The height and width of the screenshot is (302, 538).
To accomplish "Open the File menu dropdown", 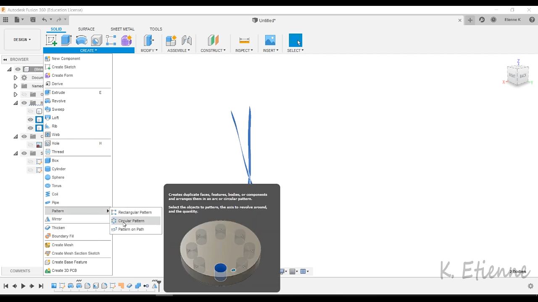I will pos(19,20).
